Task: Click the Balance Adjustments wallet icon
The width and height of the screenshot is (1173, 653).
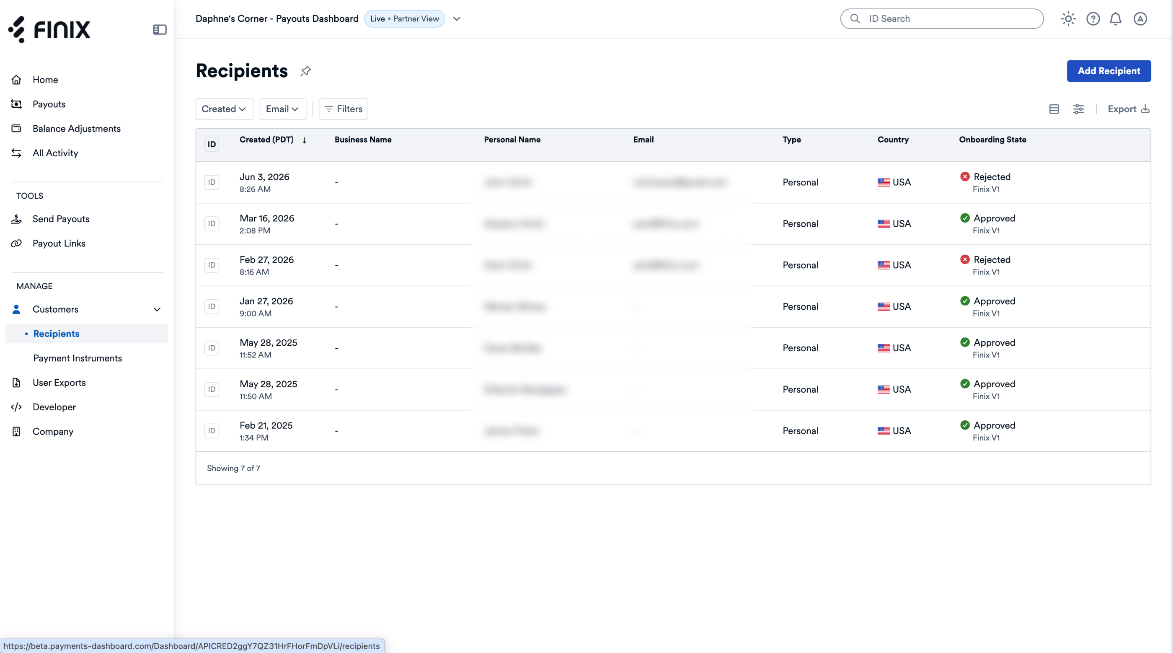Action: 16,129
